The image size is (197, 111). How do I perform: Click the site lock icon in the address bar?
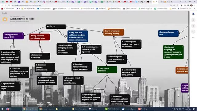coord(13,6)
